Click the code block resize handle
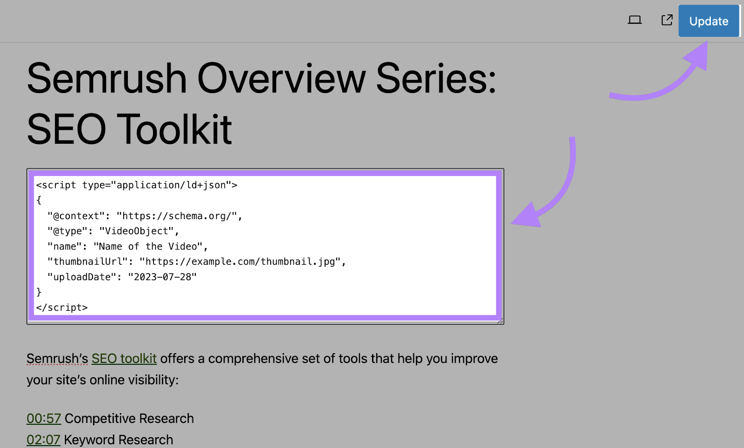744x448 pixels. click(x=500, y=321)
